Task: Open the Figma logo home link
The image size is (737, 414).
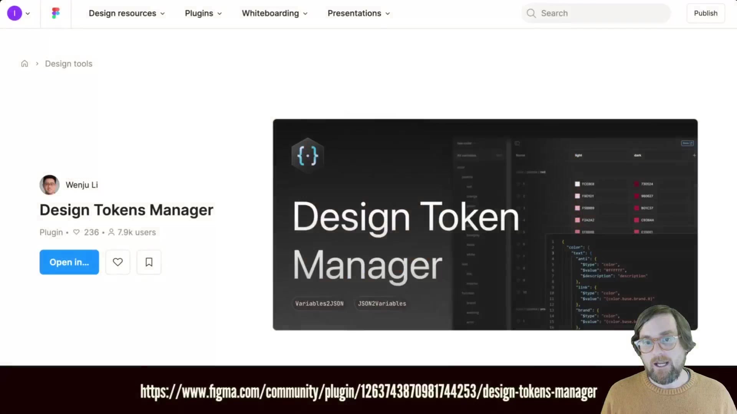Action: tap(56, 13)
